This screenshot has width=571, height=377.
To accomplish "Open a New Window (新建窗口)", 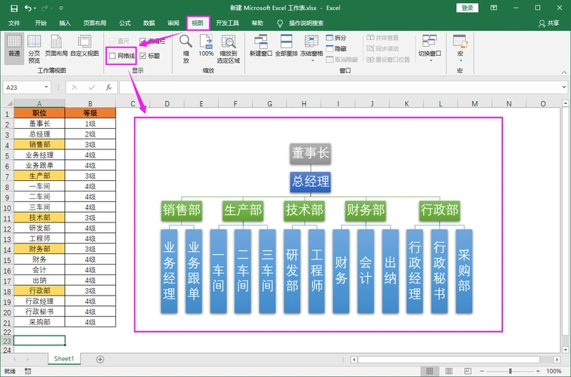I will (x=260, y=44).
